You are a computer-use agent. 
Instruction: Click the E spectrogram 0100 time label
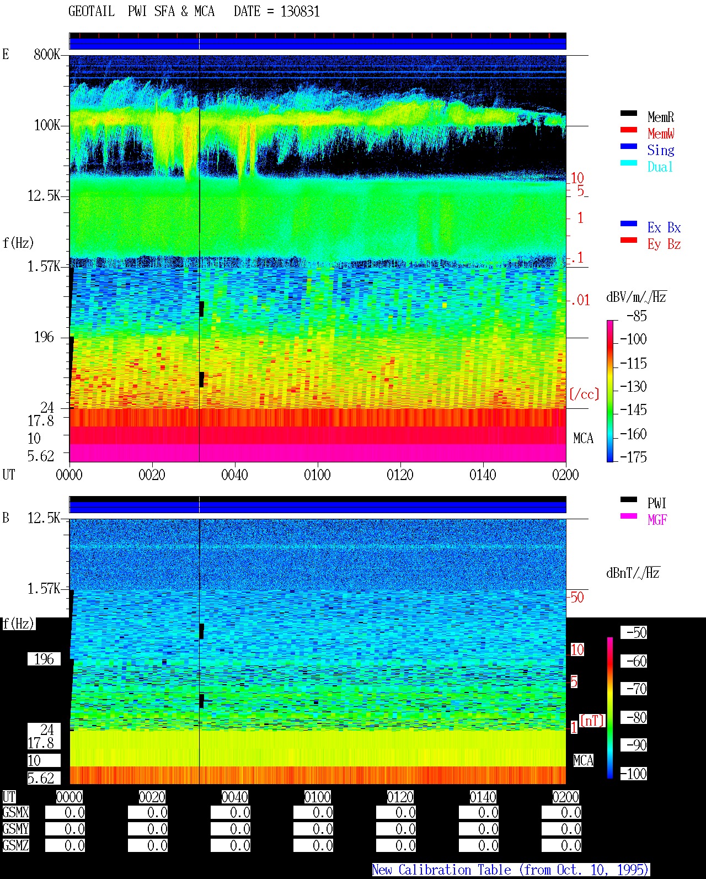click(317, 475)
